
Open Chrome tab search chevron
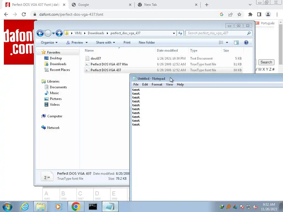[250, 5]
